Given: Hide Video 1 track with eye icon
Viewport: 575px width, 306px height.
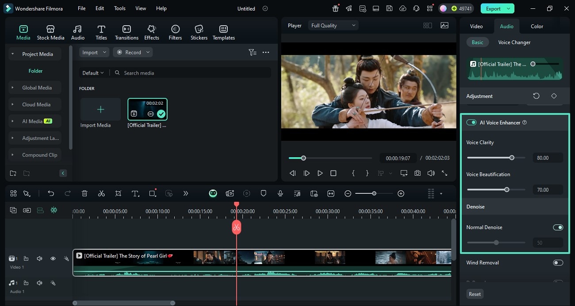Looking at the screenshot, I should (53, 259).
